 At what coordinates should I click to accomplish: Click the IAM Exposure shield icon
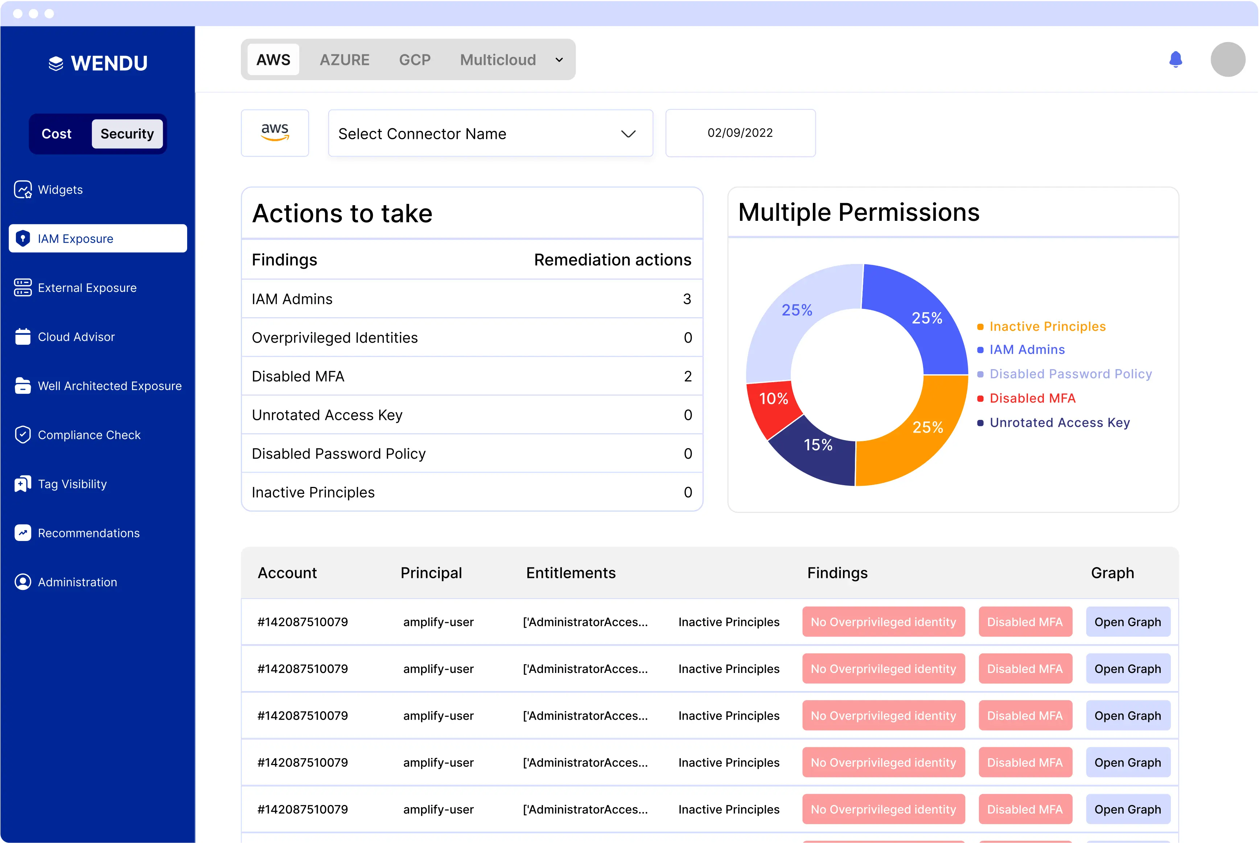click(x=23, y=238)
